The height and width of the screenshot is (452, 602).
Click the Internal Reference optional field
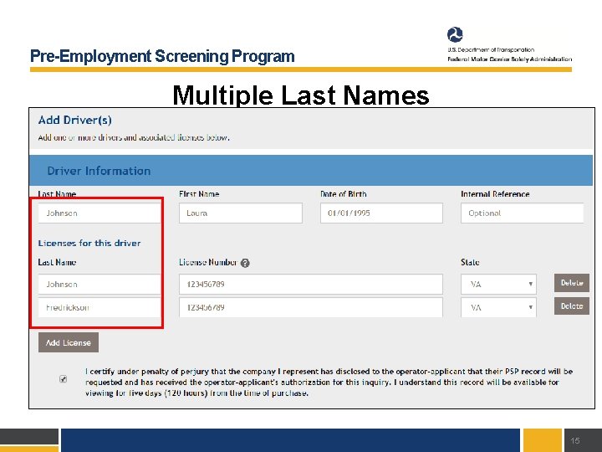522,213
